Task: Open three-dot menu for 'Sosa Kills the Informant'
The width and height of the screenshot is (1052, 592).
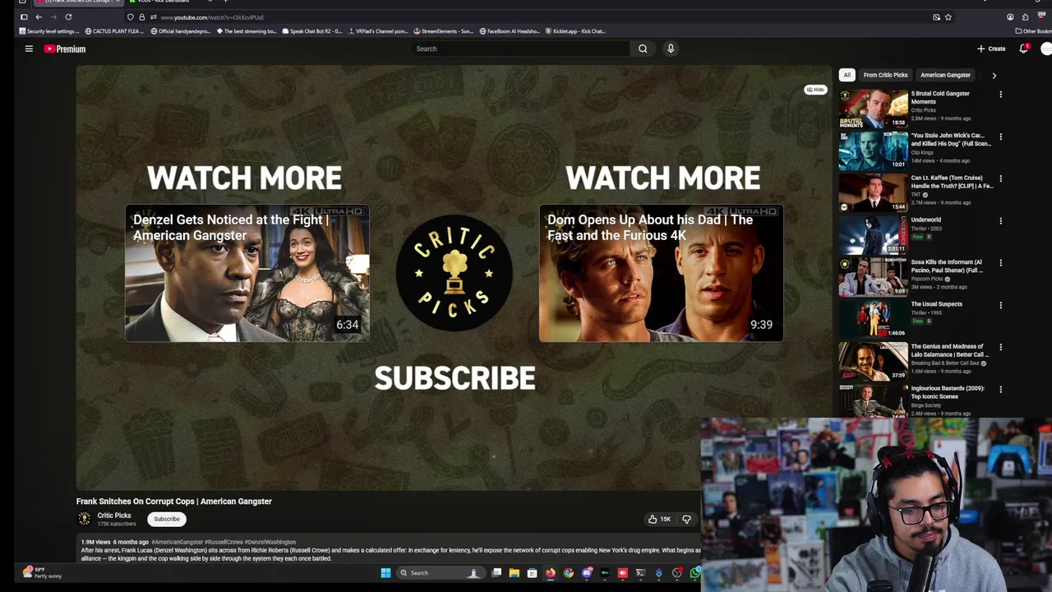Action: (x=1000, y=263)
